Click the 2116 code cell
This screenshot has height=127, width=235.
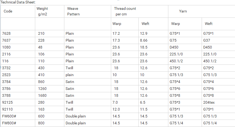[x=18, y=54]
